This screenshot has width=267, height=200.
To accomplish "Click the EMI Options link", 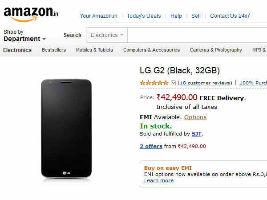I will (195, 117).
